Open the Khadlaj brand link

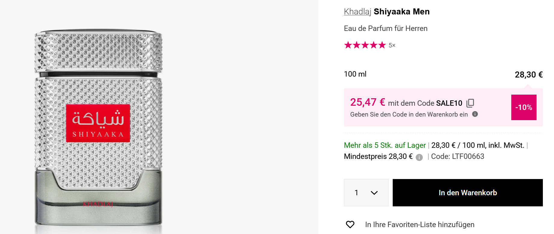click(357, 12)
